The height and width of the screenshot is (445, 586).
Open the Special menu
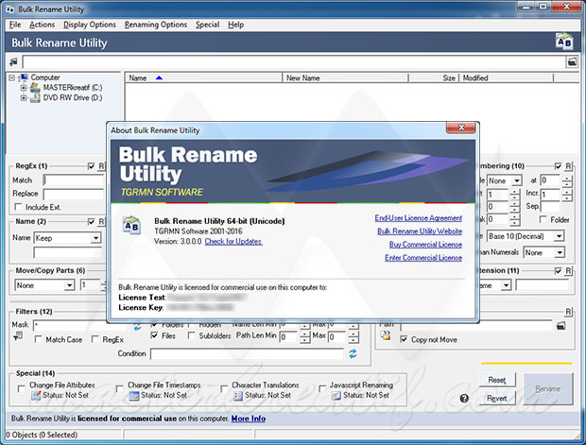(x=207, y=25)
